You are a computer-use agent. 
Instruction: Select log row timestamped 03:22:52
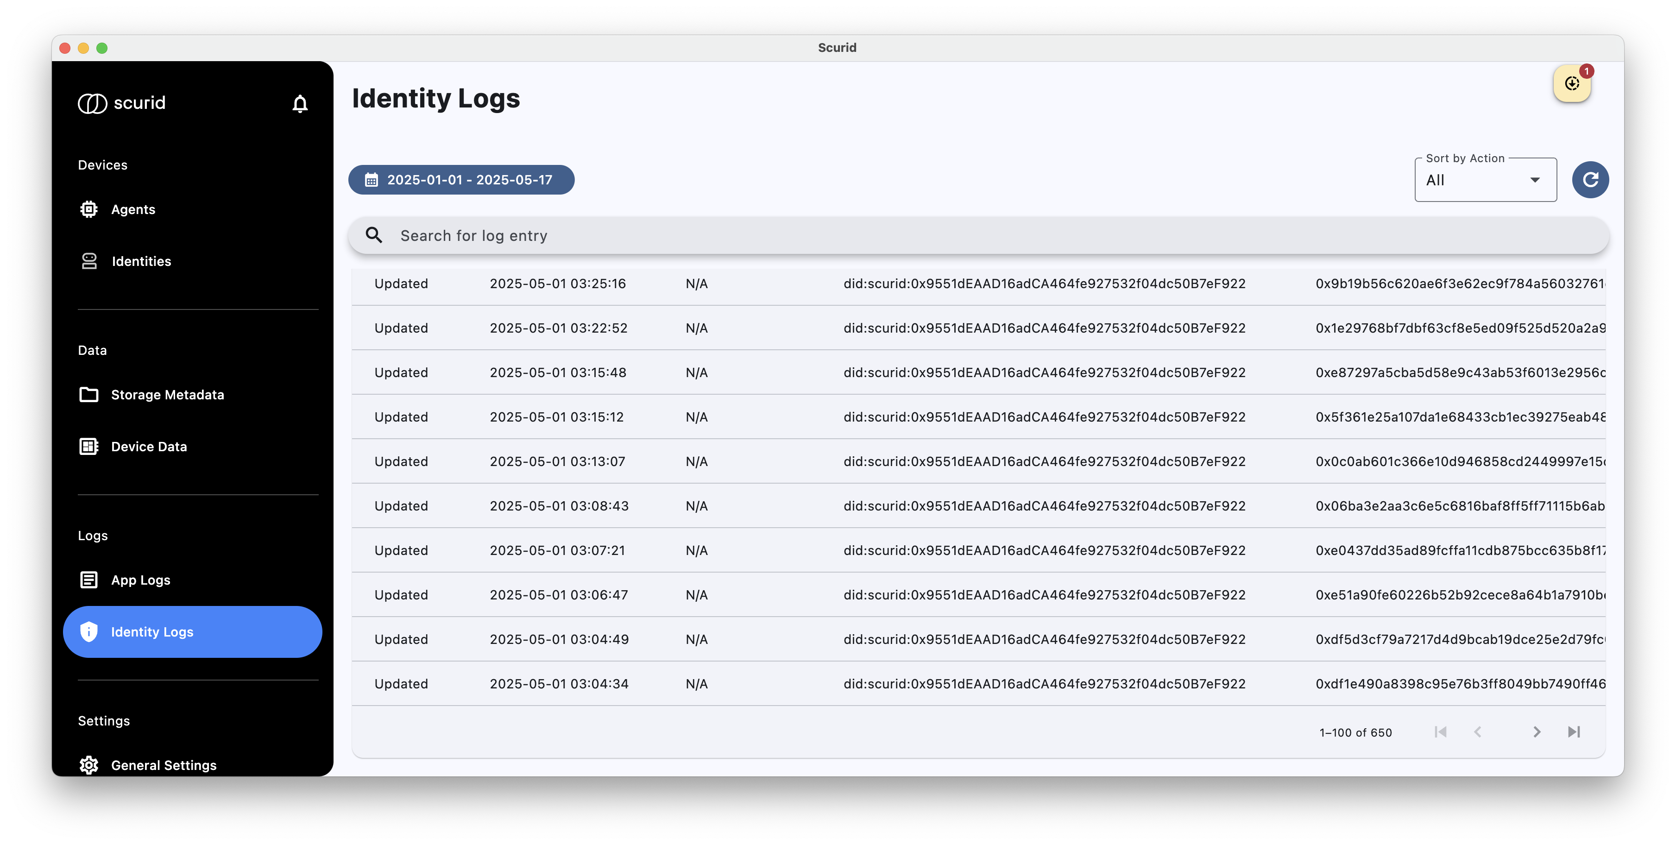[978, 328]
